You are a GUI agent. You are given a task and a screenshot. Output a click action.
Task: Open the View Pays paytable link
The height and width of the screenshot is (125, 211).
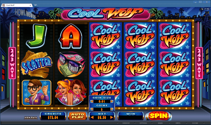(31, 117)
